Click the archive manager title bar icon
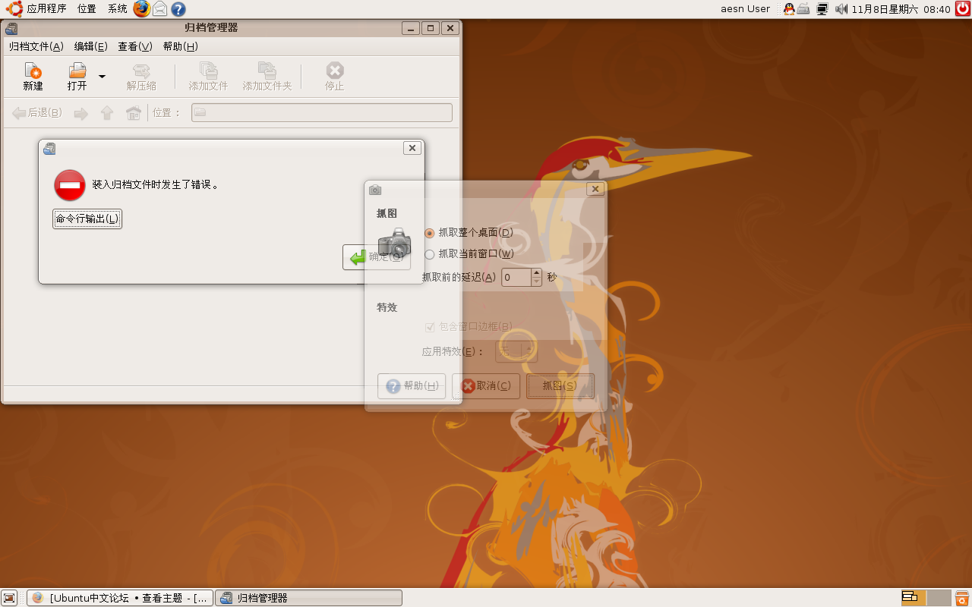Screen dimensions: 972x607 [x=11, y=29]
